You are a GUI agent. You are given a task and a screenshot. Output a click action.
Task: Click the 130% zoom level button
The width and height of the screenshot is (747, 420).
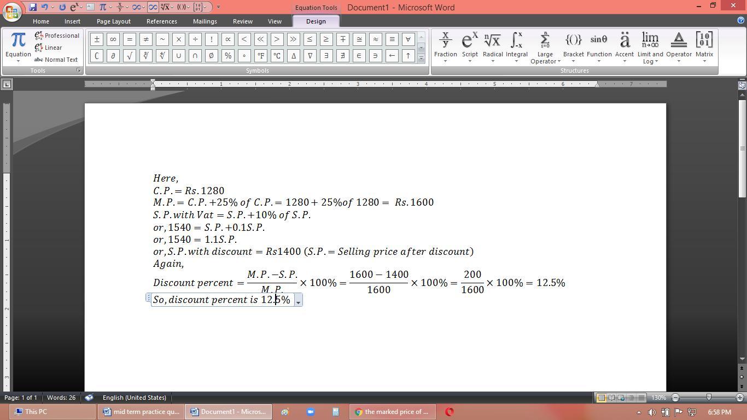pyautogui.click(x=659, y=398)
